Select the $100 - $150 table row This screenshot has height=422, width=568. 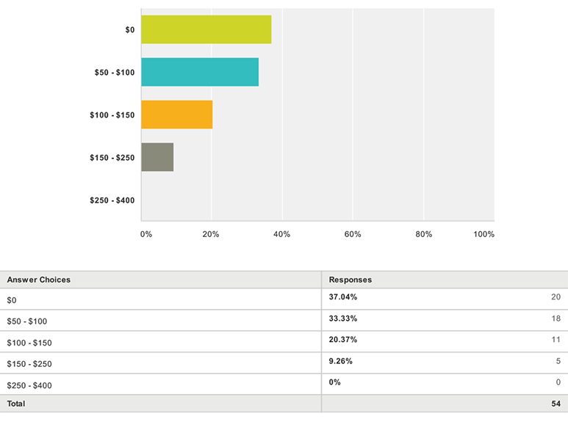[x=284, y=342]
